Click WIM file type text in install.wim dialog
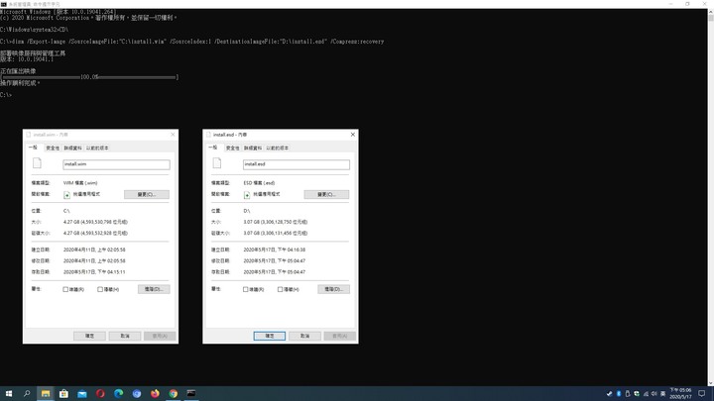 [80, 183]
